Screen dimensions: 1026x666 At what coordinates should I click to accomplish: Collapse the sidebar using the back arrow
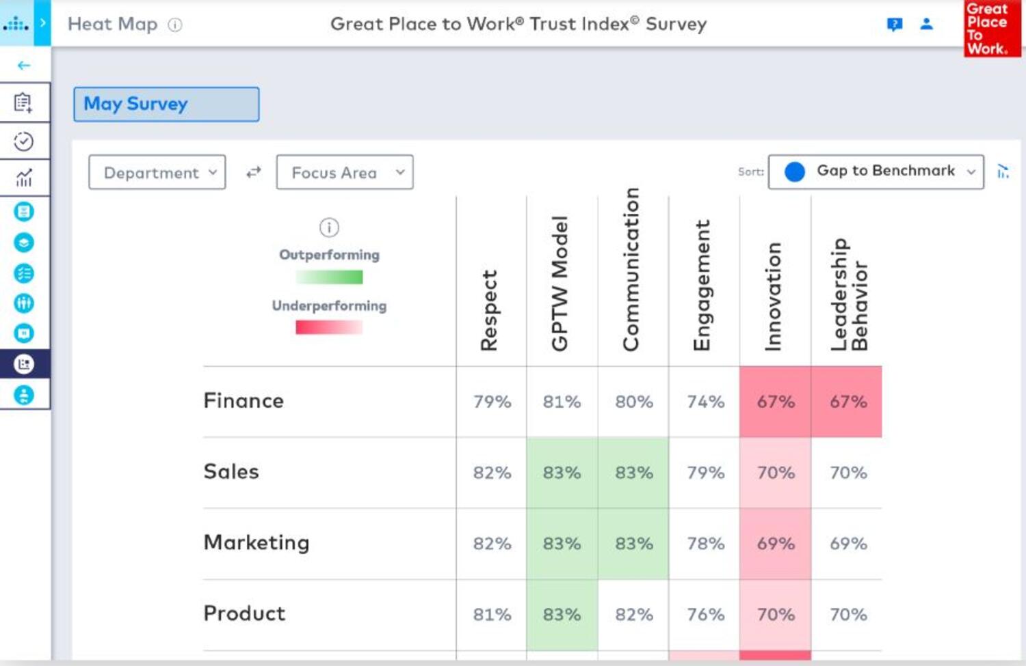coord(25,65)
